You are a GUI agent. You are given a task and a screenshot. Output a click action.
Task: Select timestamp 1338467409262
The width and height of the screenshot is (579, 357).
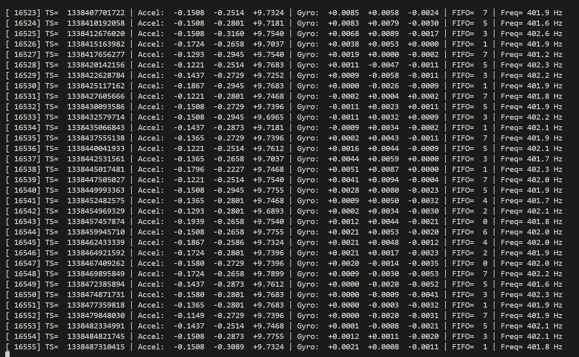(x=96, y=263)
